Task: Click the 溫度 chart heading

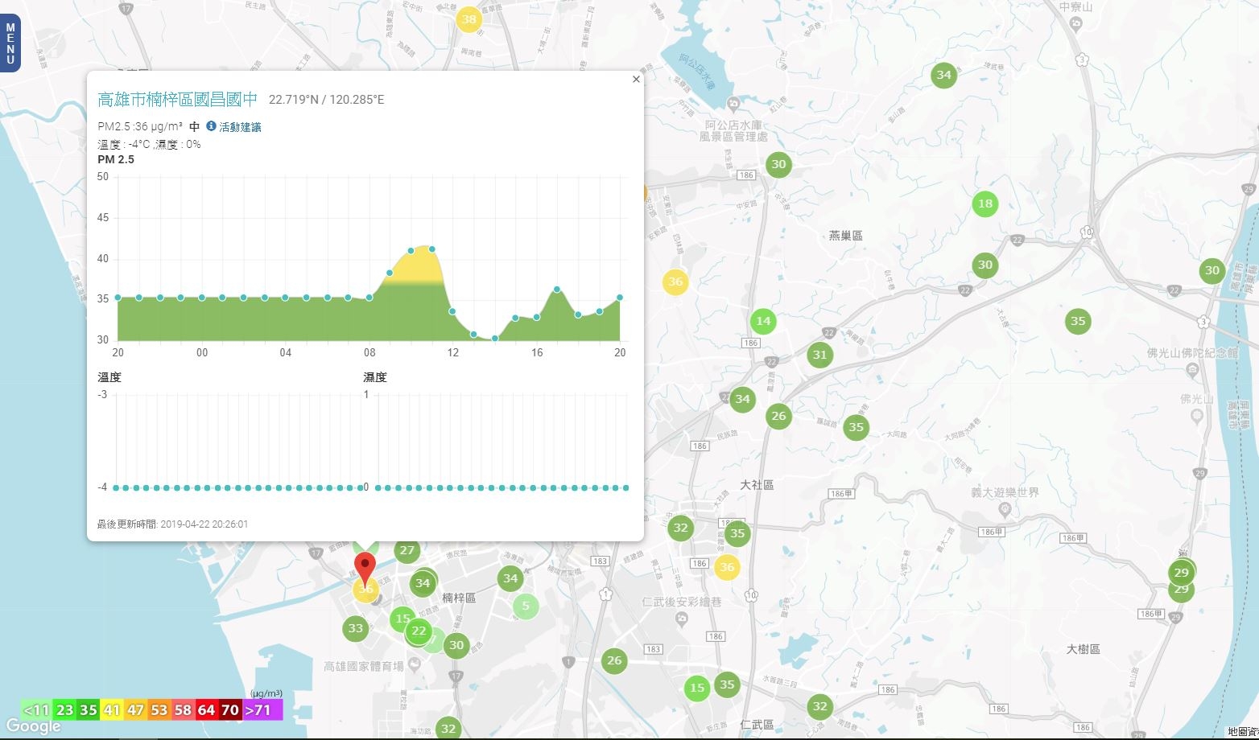Action: coord(109,377)
